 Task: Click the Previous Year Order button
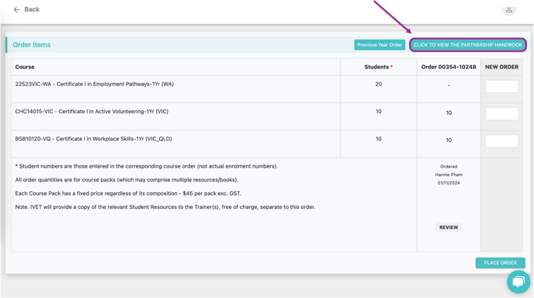click(380, 45)
